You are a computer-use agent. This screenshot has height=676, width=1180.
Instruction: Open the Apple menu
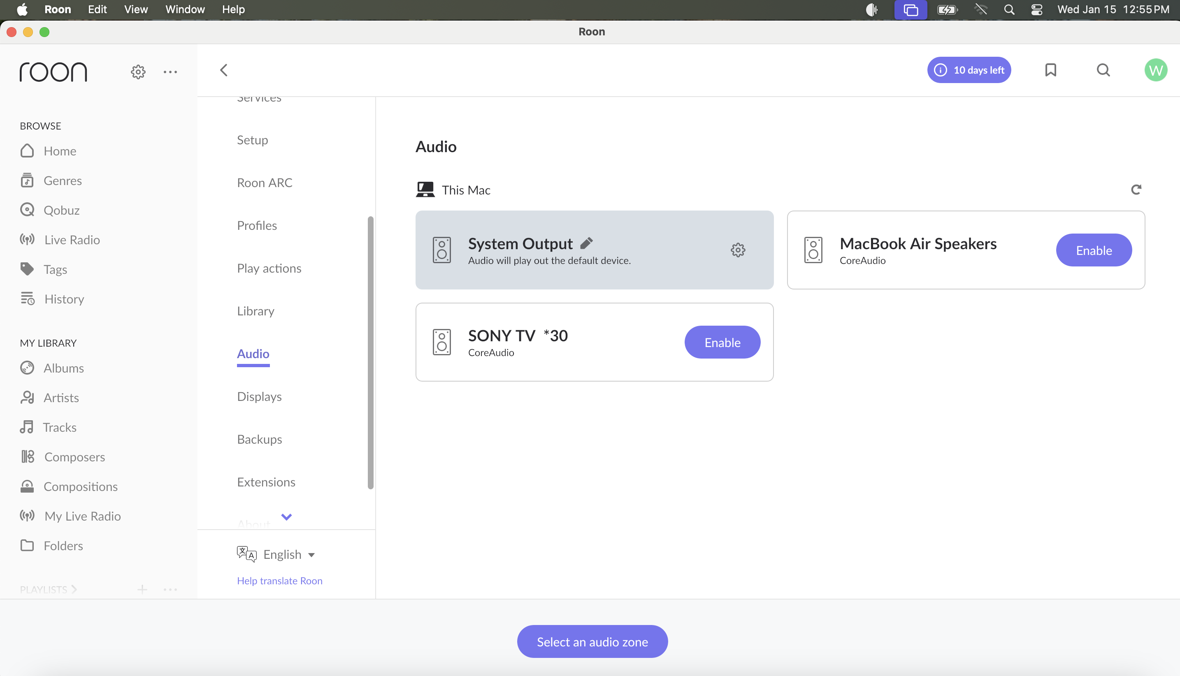coord(21,9)
